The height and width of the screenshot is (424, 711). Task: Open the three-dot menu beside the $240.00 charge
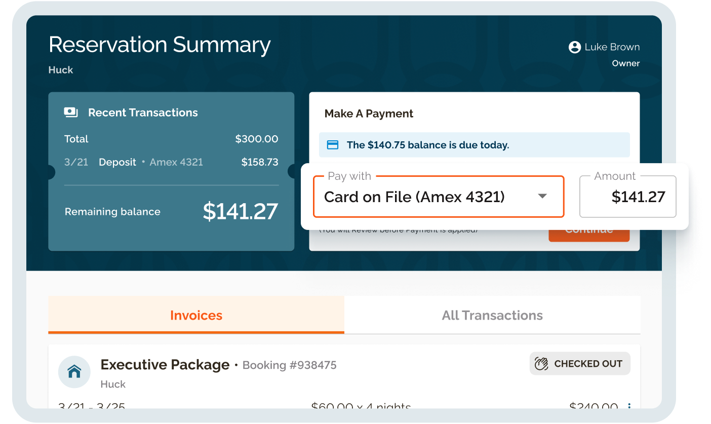629,407
